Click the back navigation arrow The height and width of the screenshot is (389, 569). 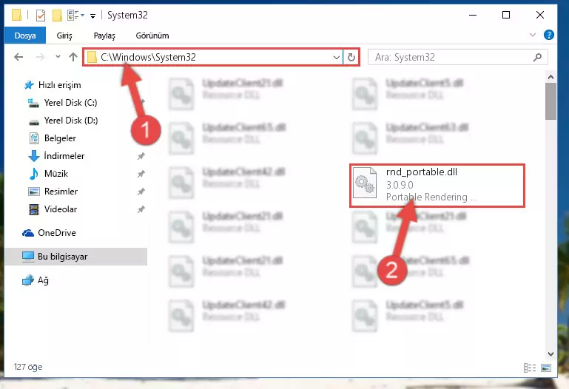click(18, 57)
